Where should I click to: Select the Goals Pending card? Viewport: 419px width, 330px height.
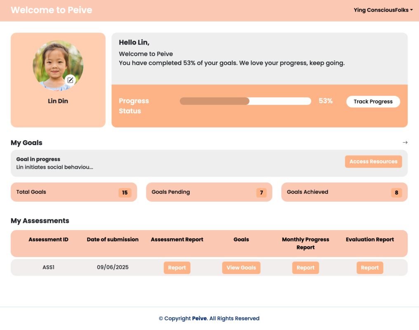pos(209,192)
